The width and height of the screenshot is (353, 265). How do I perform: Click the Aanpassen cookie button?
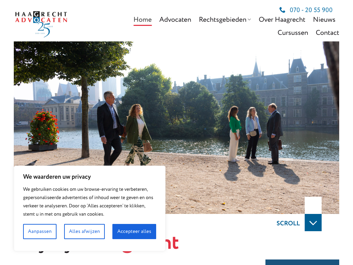[40, 232]
